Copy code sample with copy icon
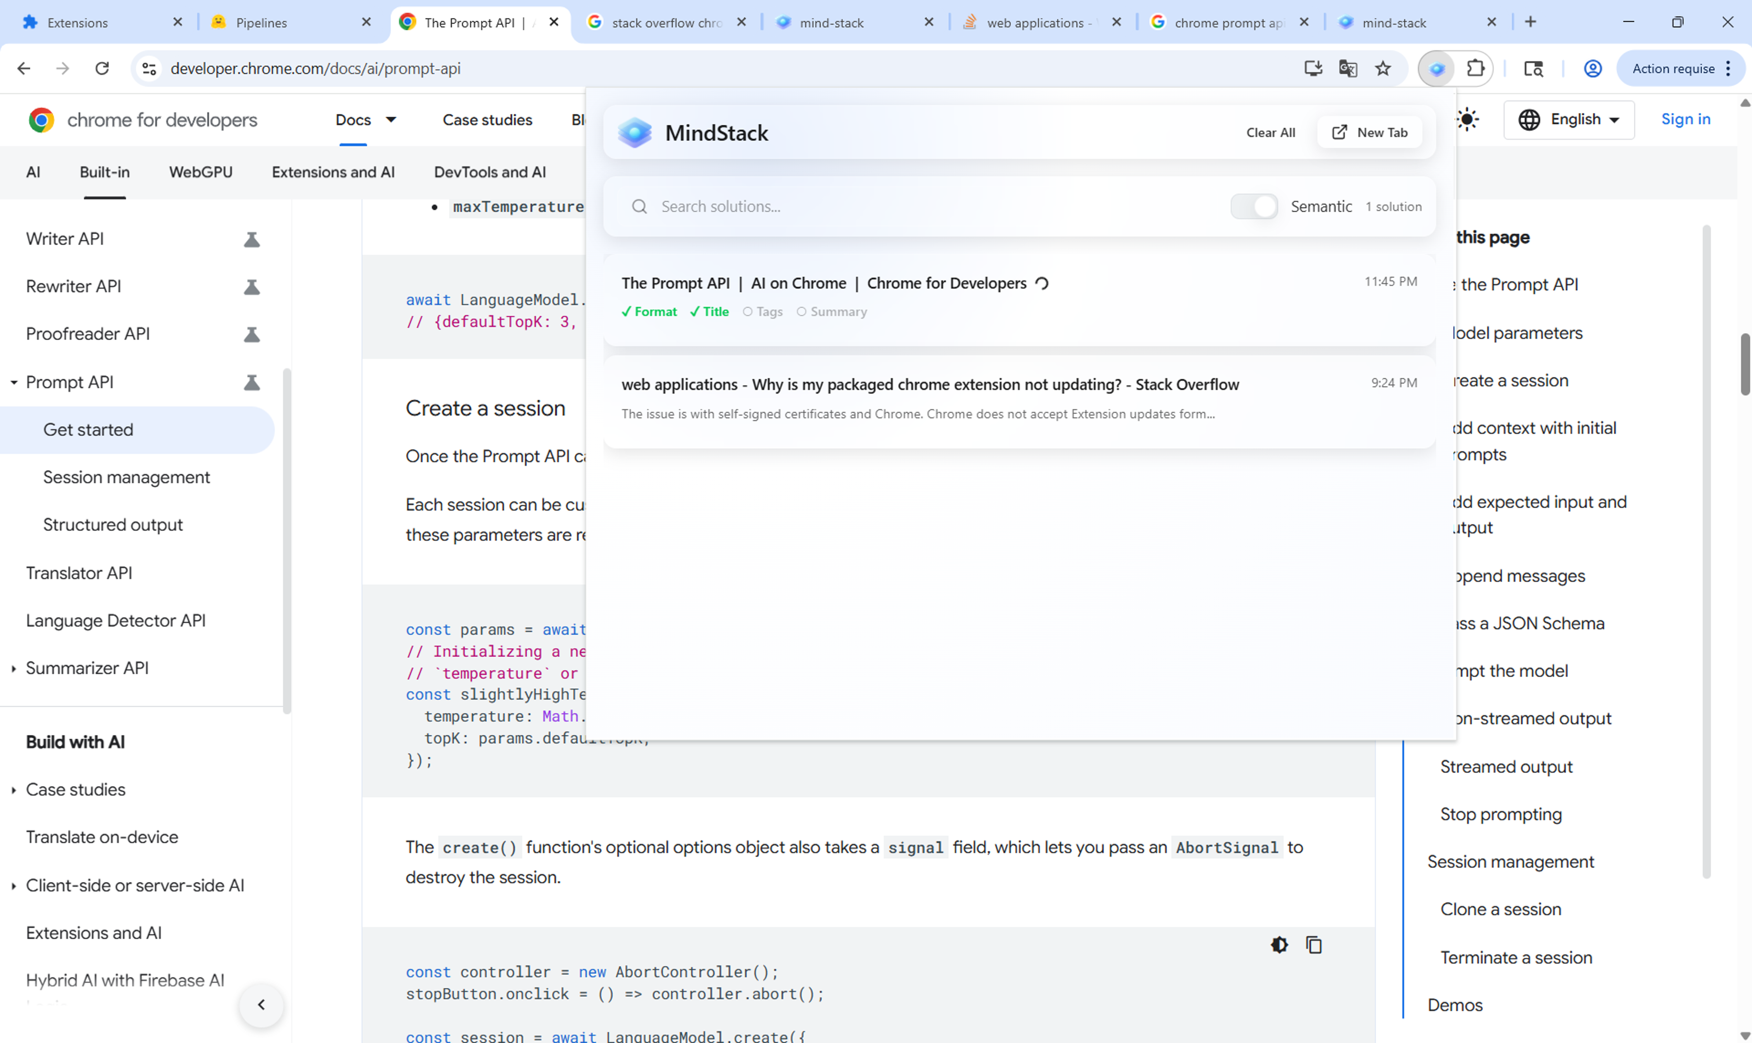The image size is (1752, 1043). [1314, 945]
